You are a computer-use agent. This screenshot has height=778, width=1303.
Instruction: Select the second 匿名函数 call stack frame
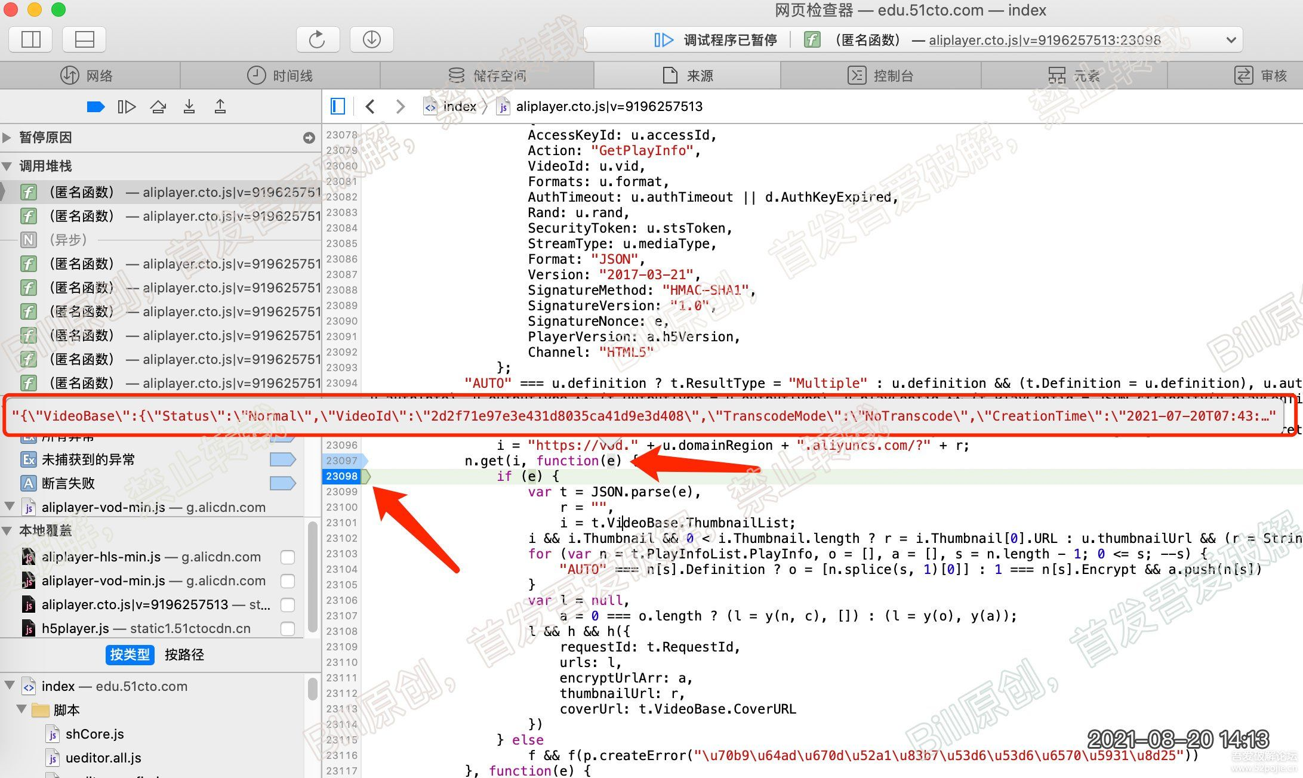coord(161,216)
